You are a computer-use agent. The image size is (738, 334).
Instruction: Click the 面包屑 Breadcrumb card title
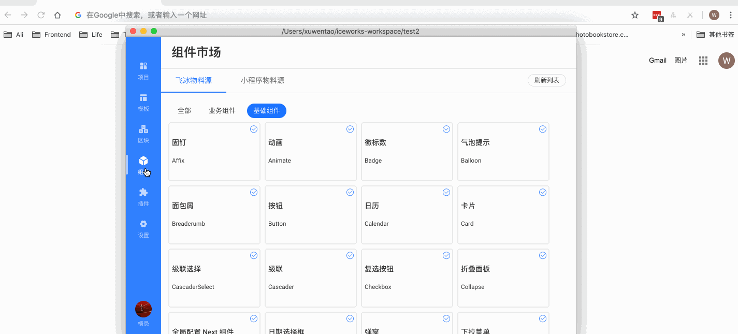[x=183, y=206]
